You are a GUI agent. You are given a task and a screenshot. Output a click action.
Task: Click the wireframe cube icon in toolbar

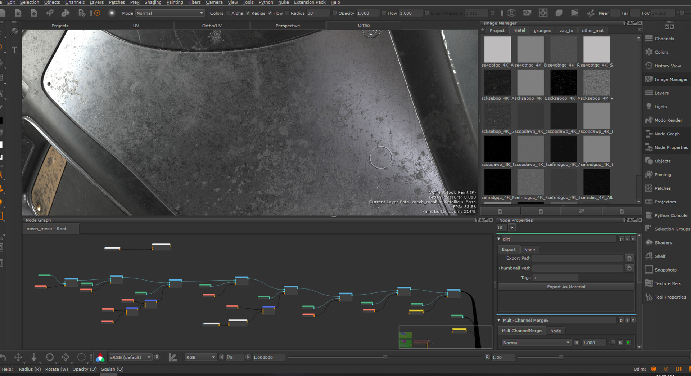pos(511,13)
